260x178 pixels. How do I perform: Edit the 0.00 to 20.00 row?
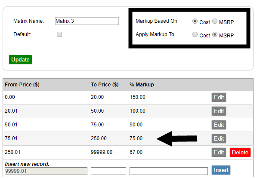219,97
